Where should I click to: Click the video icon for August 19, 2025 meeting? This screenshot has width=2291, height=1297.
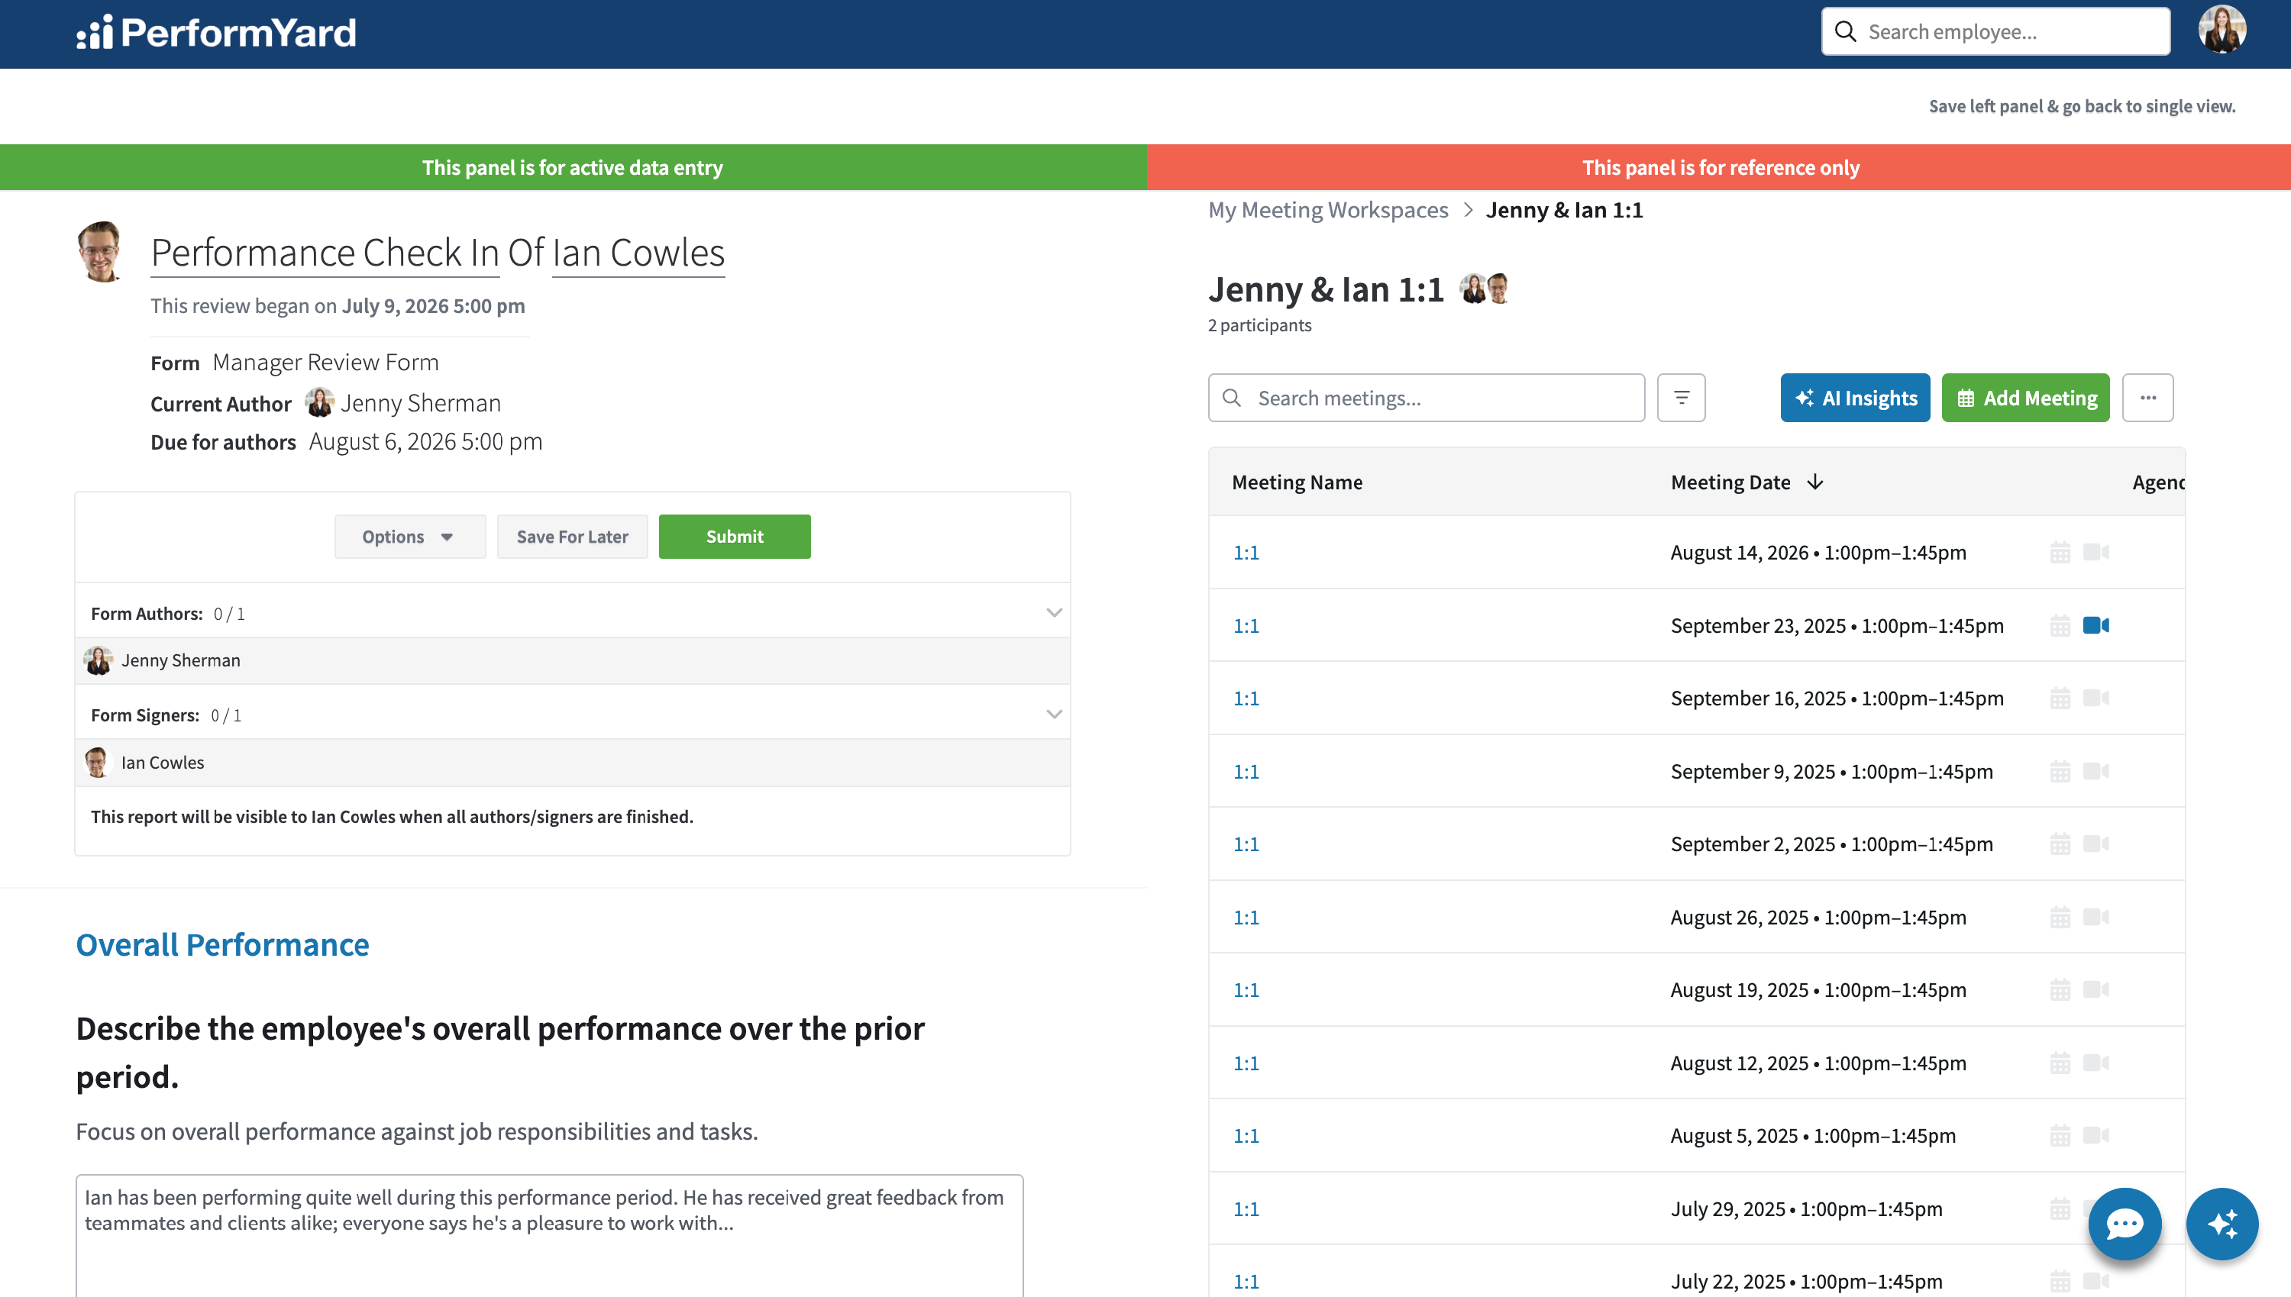2096,989
